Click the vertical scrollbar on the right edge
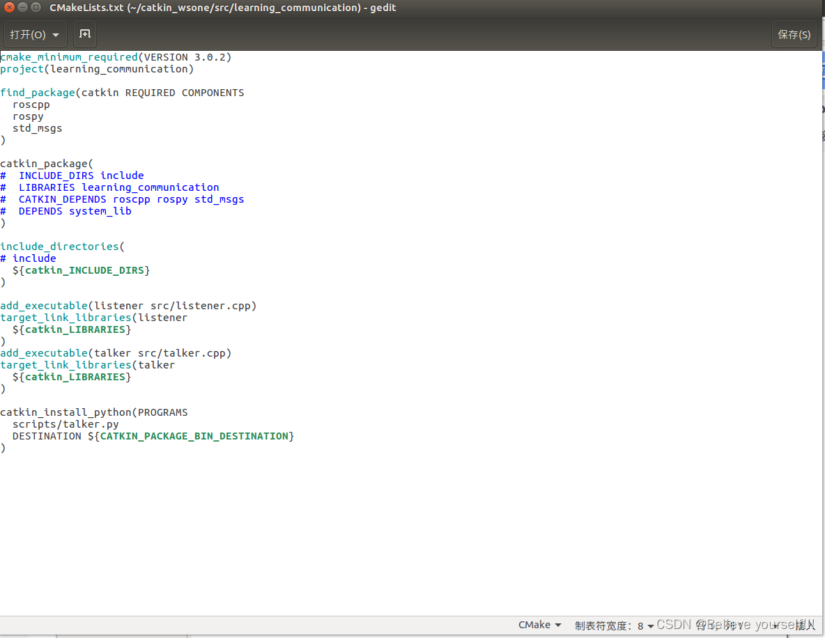Viewport: 825px width, 638px height. click(822, 279)
